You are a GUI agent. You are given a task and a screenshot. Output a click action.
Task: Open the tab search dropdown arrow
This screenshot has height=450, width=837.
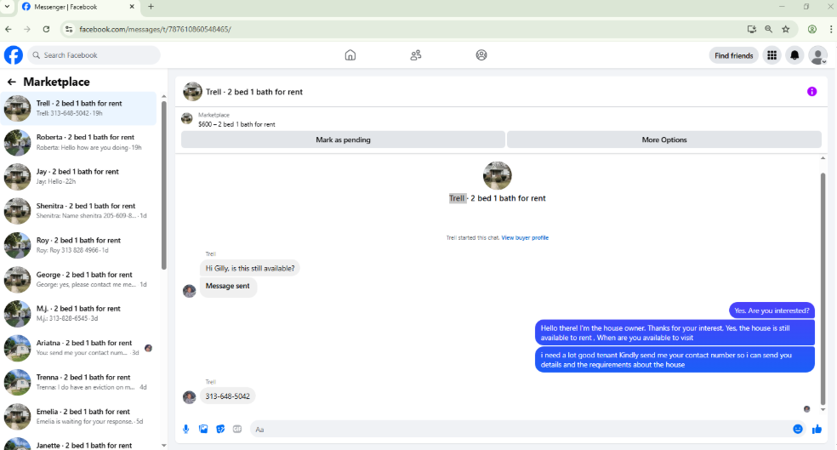click(7, 7)
